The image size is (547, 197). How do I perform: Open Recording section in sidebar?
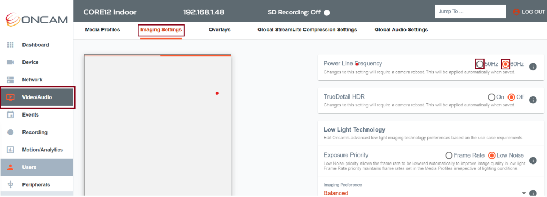(37, 133)
